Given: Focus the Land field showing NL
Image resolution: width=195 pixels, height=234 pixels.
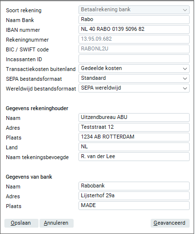Looking at the screenshot, I should coord(134,147).
